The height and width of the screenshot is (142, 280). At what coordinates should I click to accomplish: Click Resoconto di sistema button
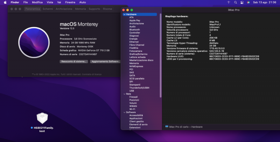[x=73, y=61]
